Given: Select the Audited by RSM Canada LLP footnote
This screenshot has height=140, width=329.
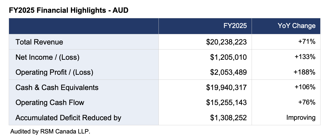Looking at the screenshot, I should tap(50, 131).
